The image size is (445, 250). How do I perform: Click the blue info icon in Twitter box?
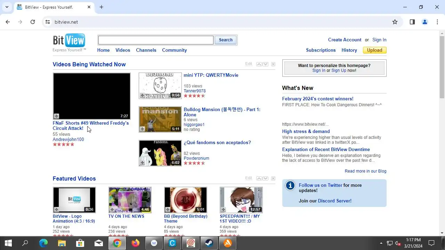pos(290,185)
